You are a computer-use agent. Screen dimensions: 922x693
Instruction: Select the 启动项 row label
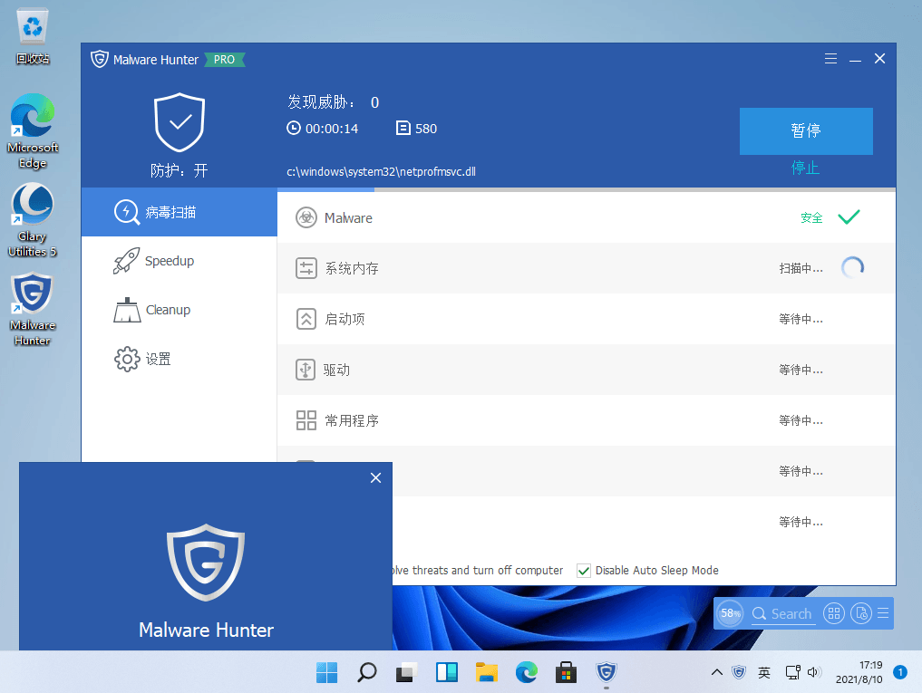click(x=345, y=319)
